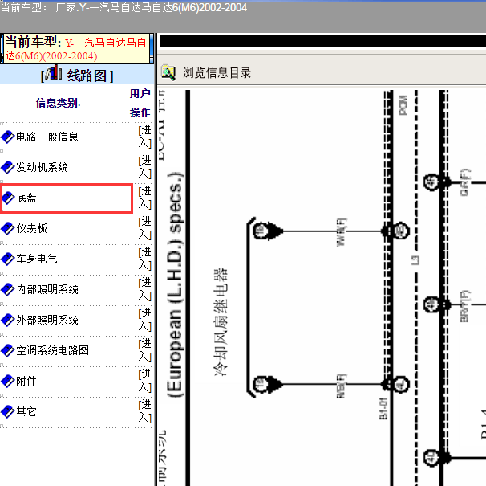Click the 用户操作 column header
Viewport: 486px width, 486px height.
coord(140,103)
